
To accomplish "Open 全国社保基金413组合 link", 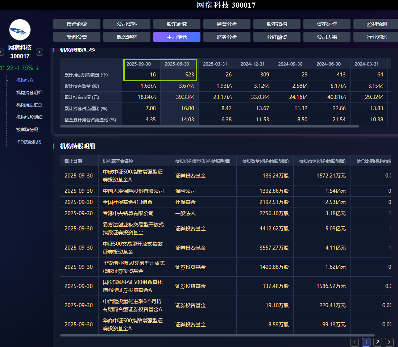I will pyautogui.click(x=128, y=202).
